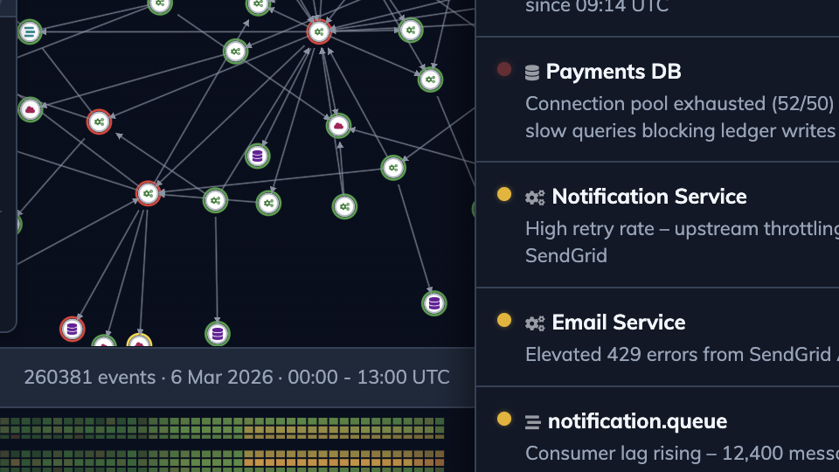
Task: Click the yellow status dot for Email Service
Action: pyautogui.click(x=504, y=320)
